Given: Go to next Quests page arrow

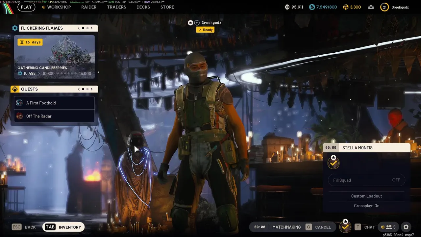Looking at the screenshot, I should [92, 89].
